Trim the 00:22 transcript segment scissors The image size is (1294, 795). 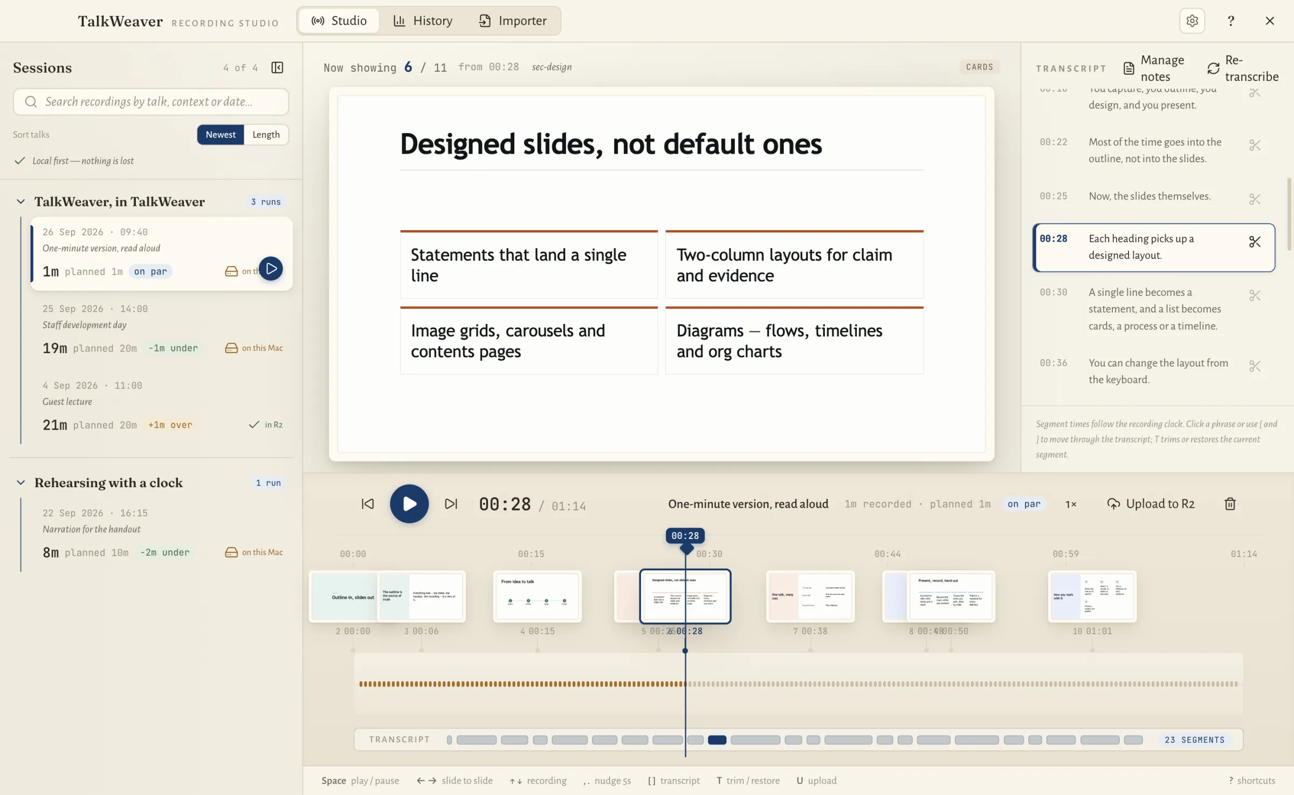(x=1255, y=146)
